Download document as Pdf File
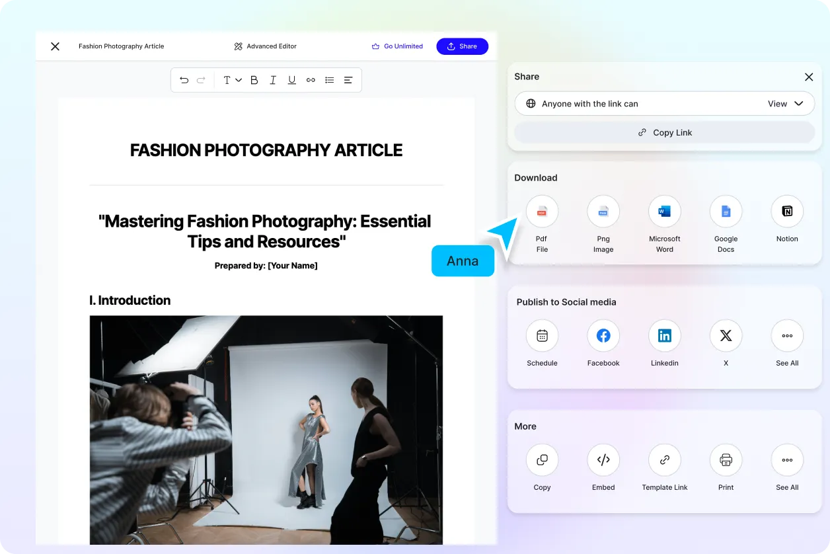Screen dimensions: 830x554 coord(542,212)
